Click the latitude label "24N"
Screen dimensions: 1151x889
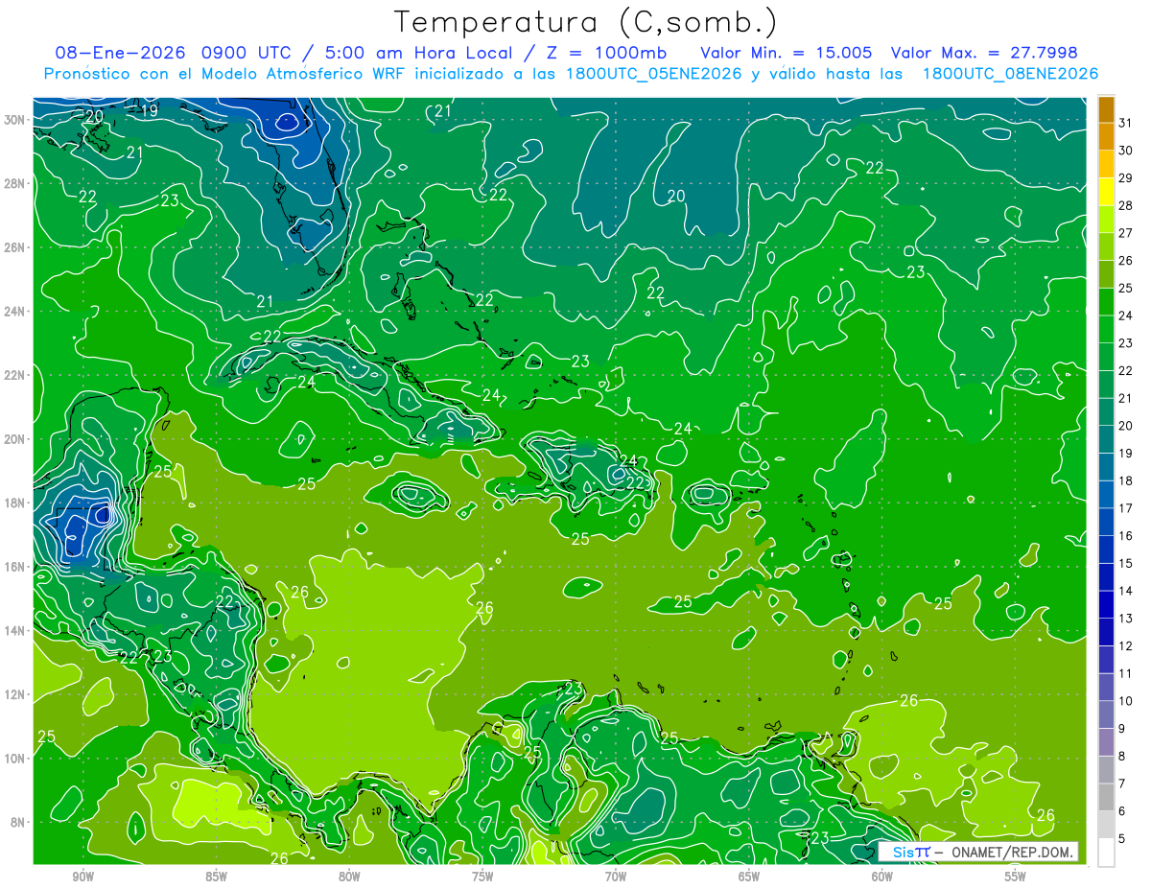tap(14, 312)
